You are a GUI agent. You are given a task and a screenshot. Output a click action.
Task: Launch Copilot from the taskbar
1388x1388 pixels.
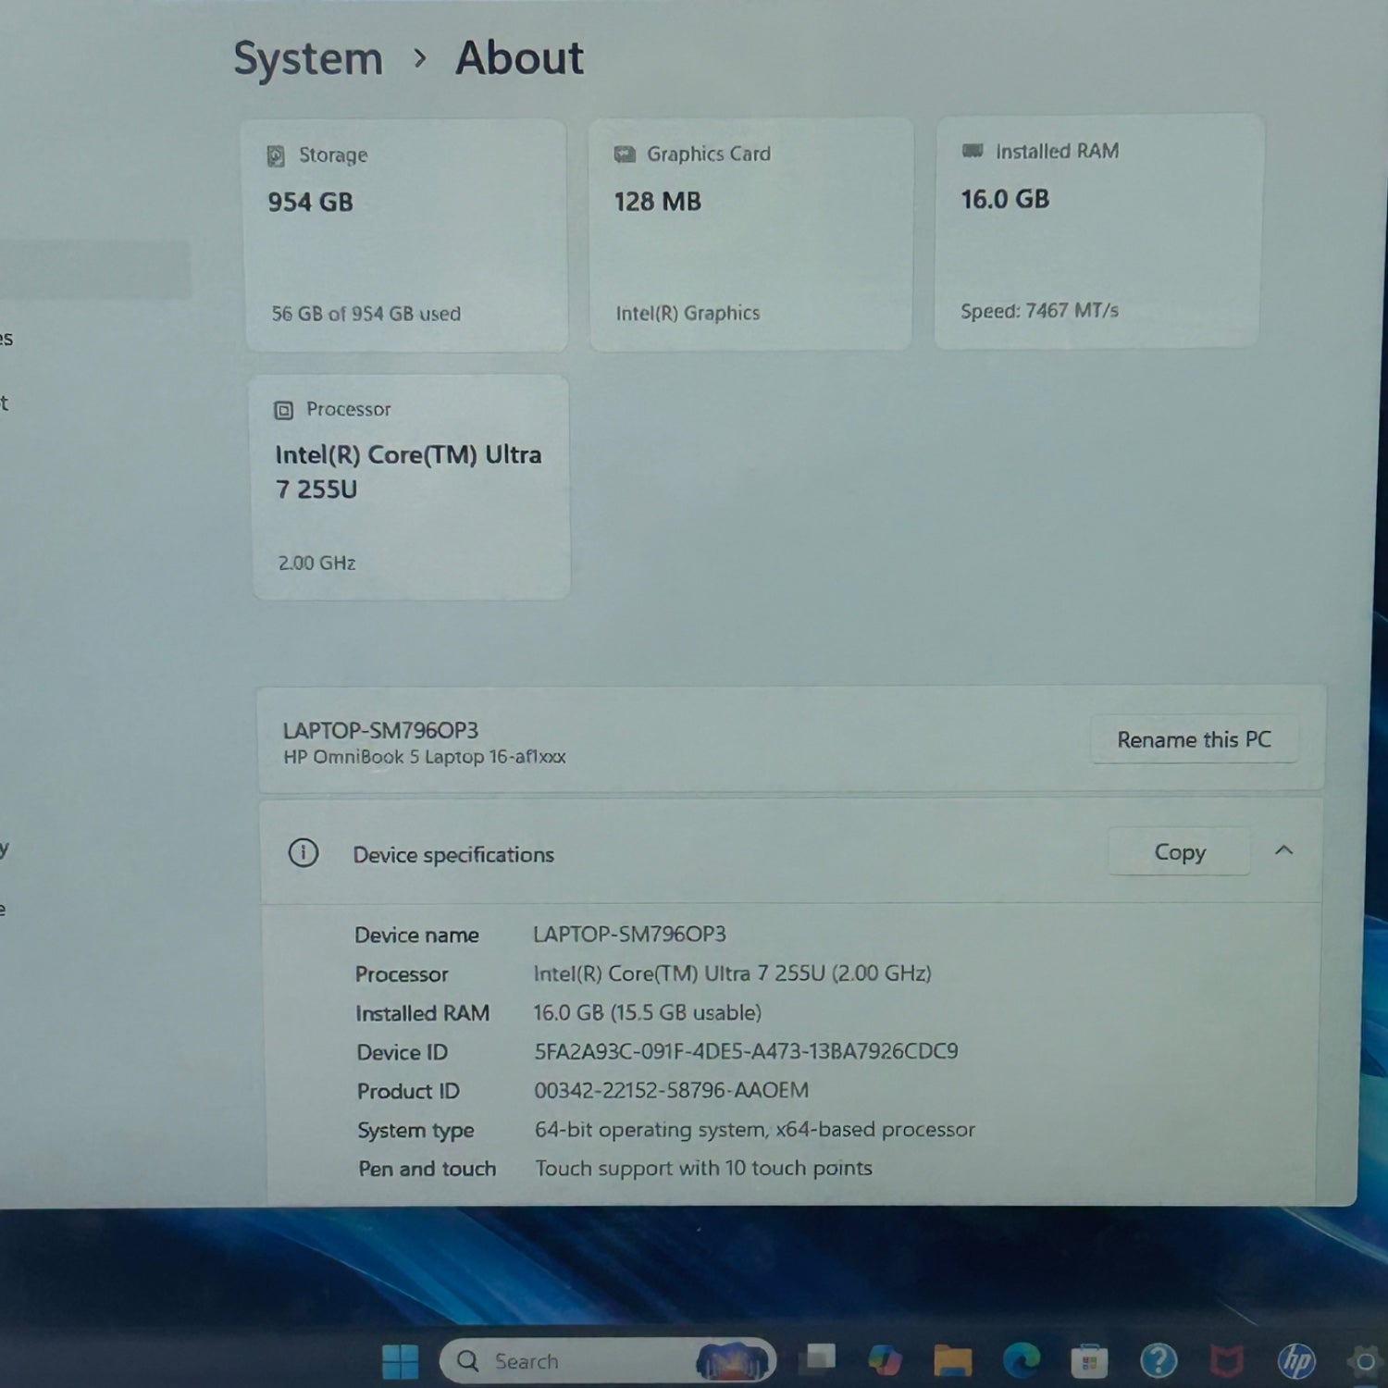[885, 1360]
